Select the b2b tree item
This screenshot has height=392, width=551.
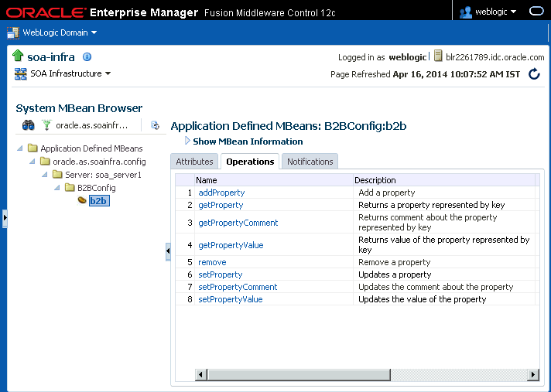(x=99, y=201)
